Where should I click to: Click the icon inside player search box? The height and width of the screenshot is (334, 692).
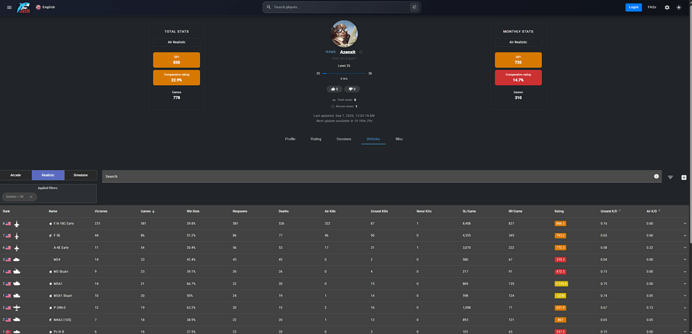click(414, 8)
